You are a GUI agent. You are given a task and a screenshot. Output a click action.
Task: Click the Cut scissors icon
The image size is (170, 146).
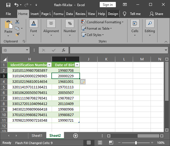point(17,22)
